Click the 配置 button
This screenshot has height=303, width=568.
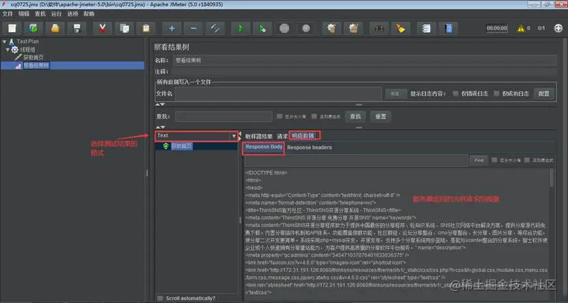coord(544,94)
